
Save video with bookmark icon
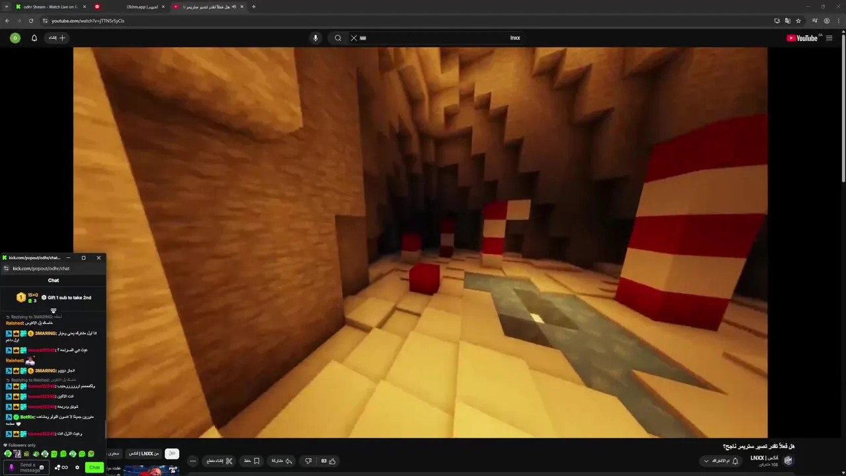[x=252, y=461]
